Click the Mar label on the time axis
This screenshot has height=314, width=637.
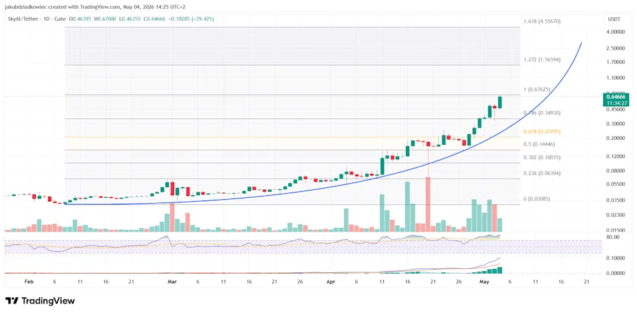(x=172, y=281)
